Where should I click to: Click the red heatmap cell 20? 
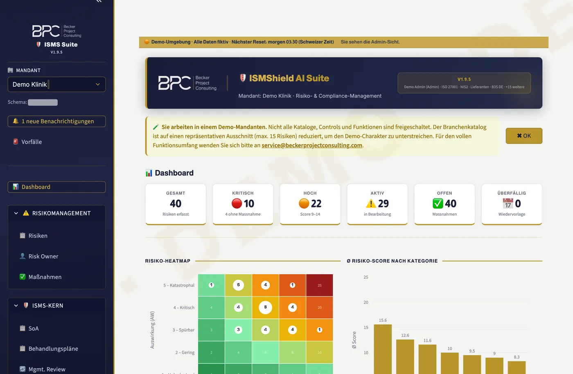320,308
